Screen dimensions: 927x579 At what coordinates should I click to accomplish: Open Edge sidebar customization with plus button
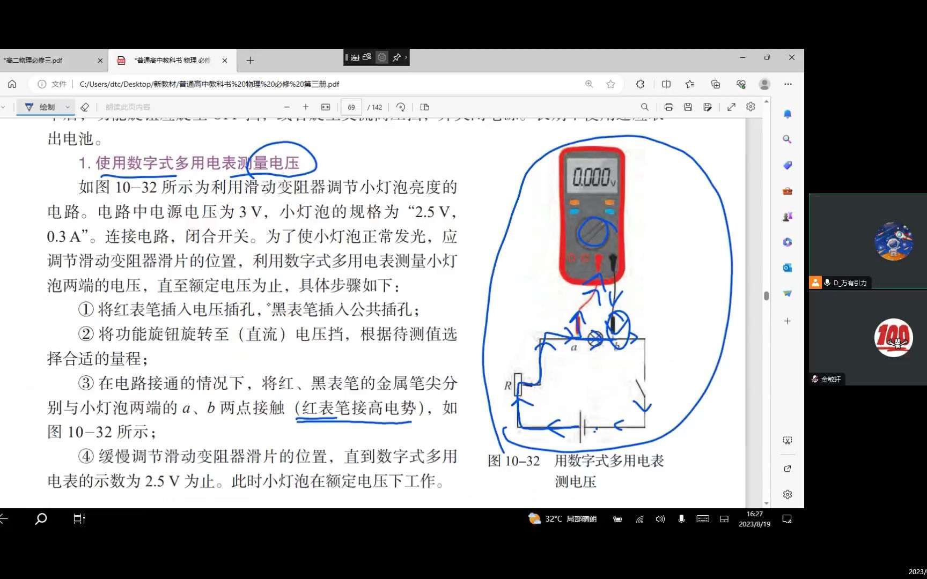coord(786,321)
